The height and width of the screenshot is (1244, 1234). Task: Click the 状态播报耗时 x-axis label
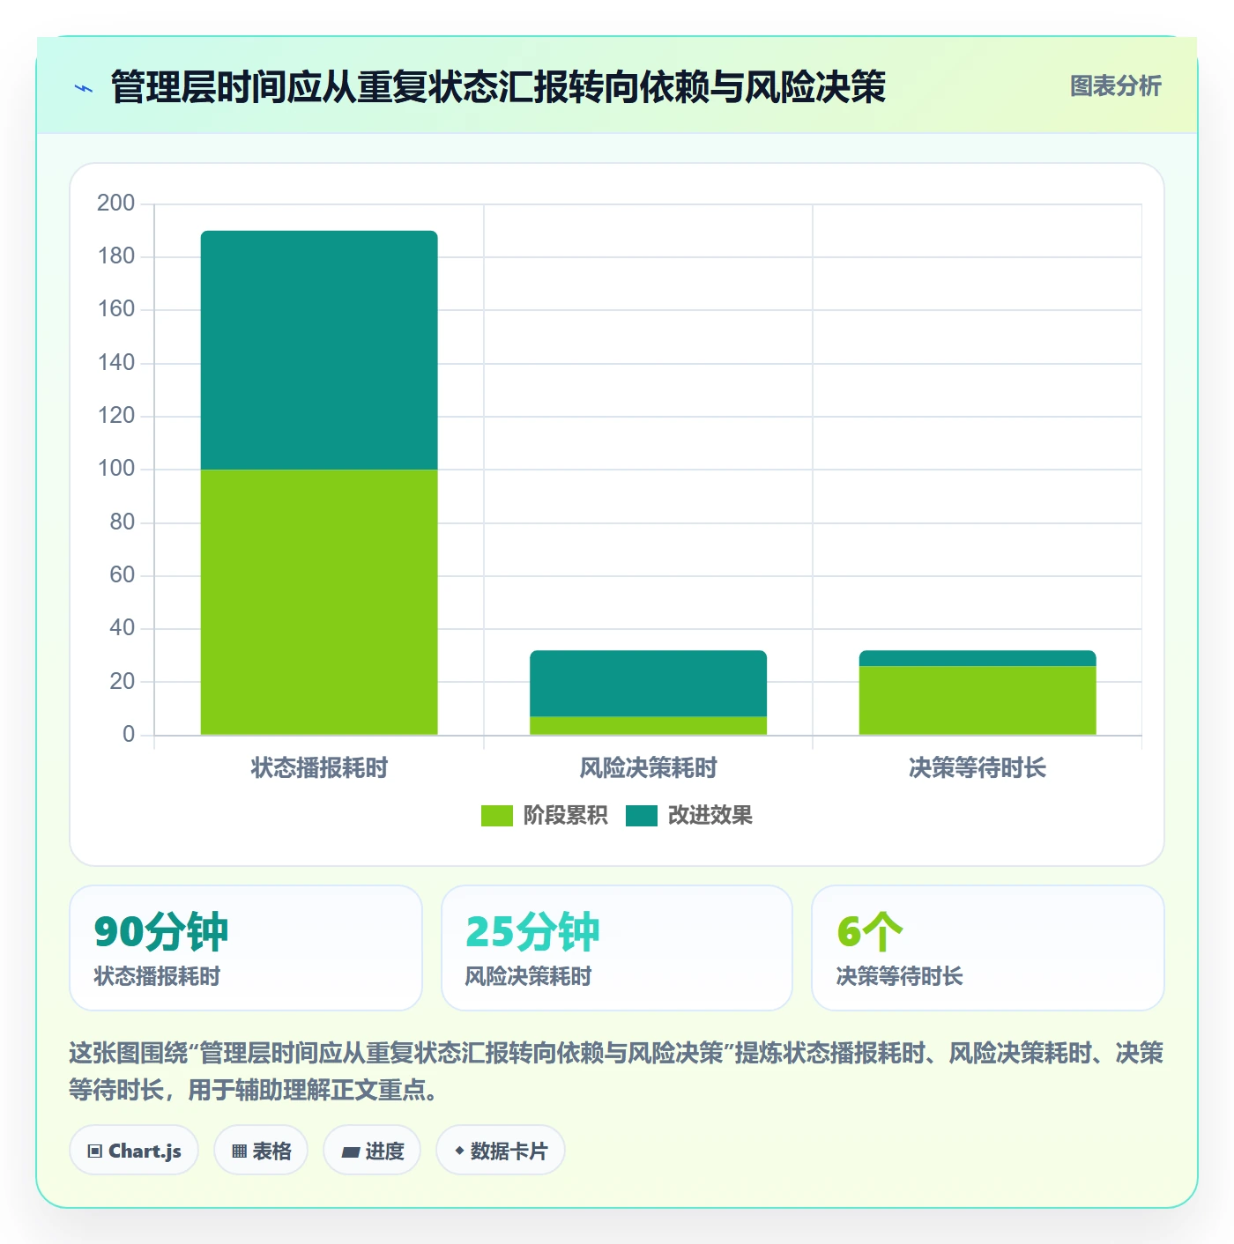(319, 768)
